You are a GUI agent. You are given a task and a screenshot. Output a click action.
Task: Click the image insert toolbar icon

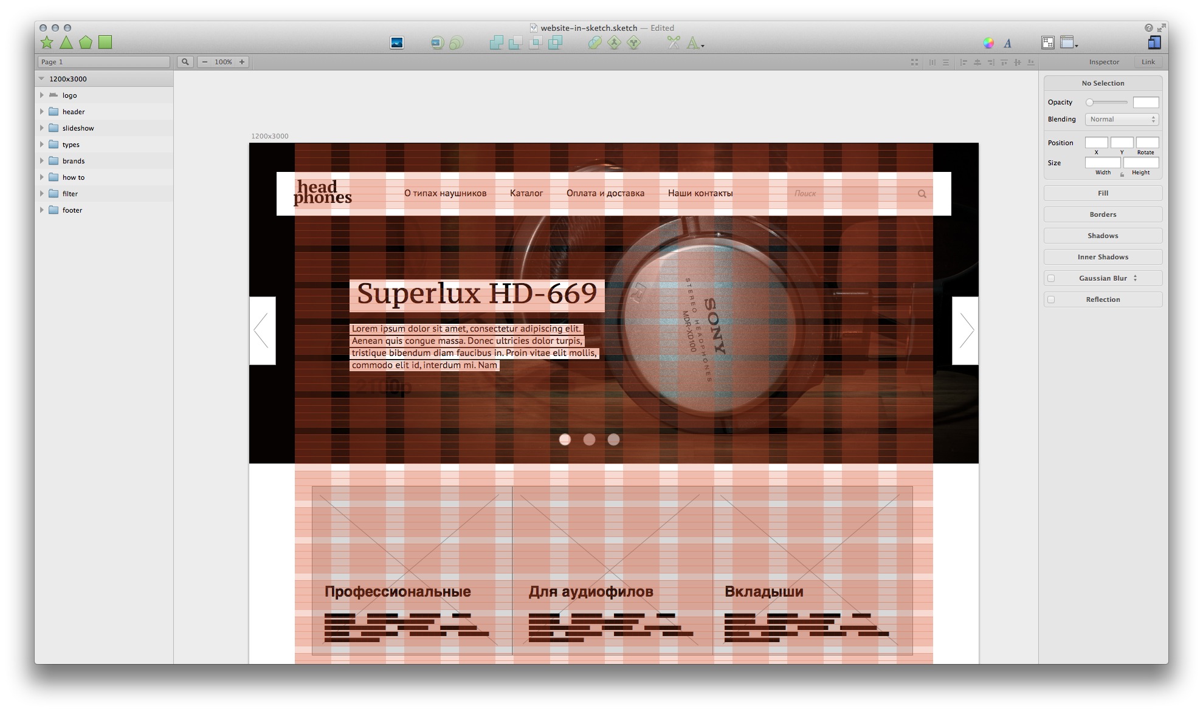[397, 43]
